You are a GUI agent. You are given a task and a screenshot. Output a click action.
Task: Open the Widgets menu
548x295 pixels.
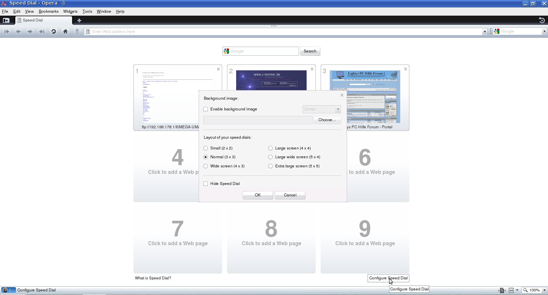[70, 11]
